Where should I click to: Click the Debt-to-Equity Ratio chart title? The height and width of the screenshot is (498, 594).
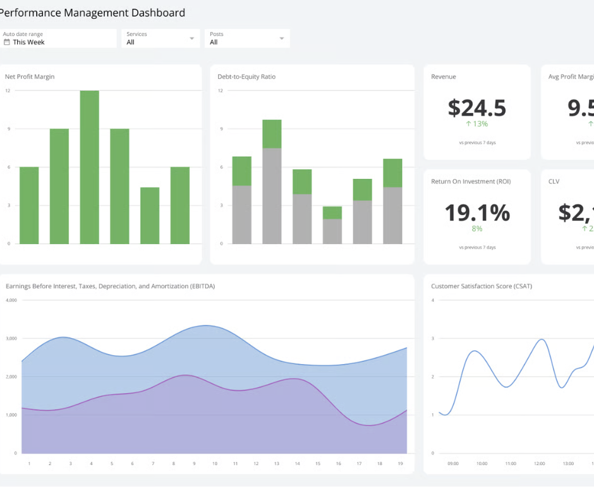point(246,77)
